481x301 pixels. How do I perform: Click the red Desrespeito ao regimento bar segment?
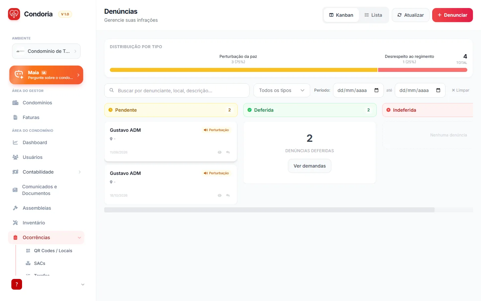coord(423,70)
